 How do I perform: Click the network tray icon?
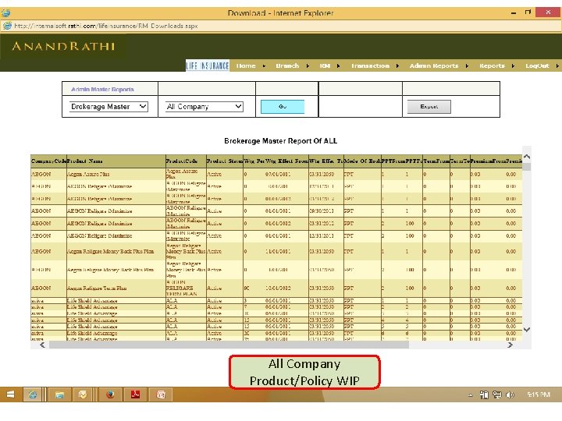tap(496, 394)
